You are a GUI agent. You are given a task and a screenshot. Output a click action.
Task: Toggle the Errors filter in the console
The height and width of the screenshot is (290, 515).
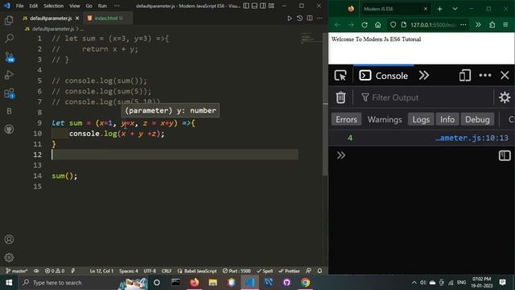pos(346,119)
